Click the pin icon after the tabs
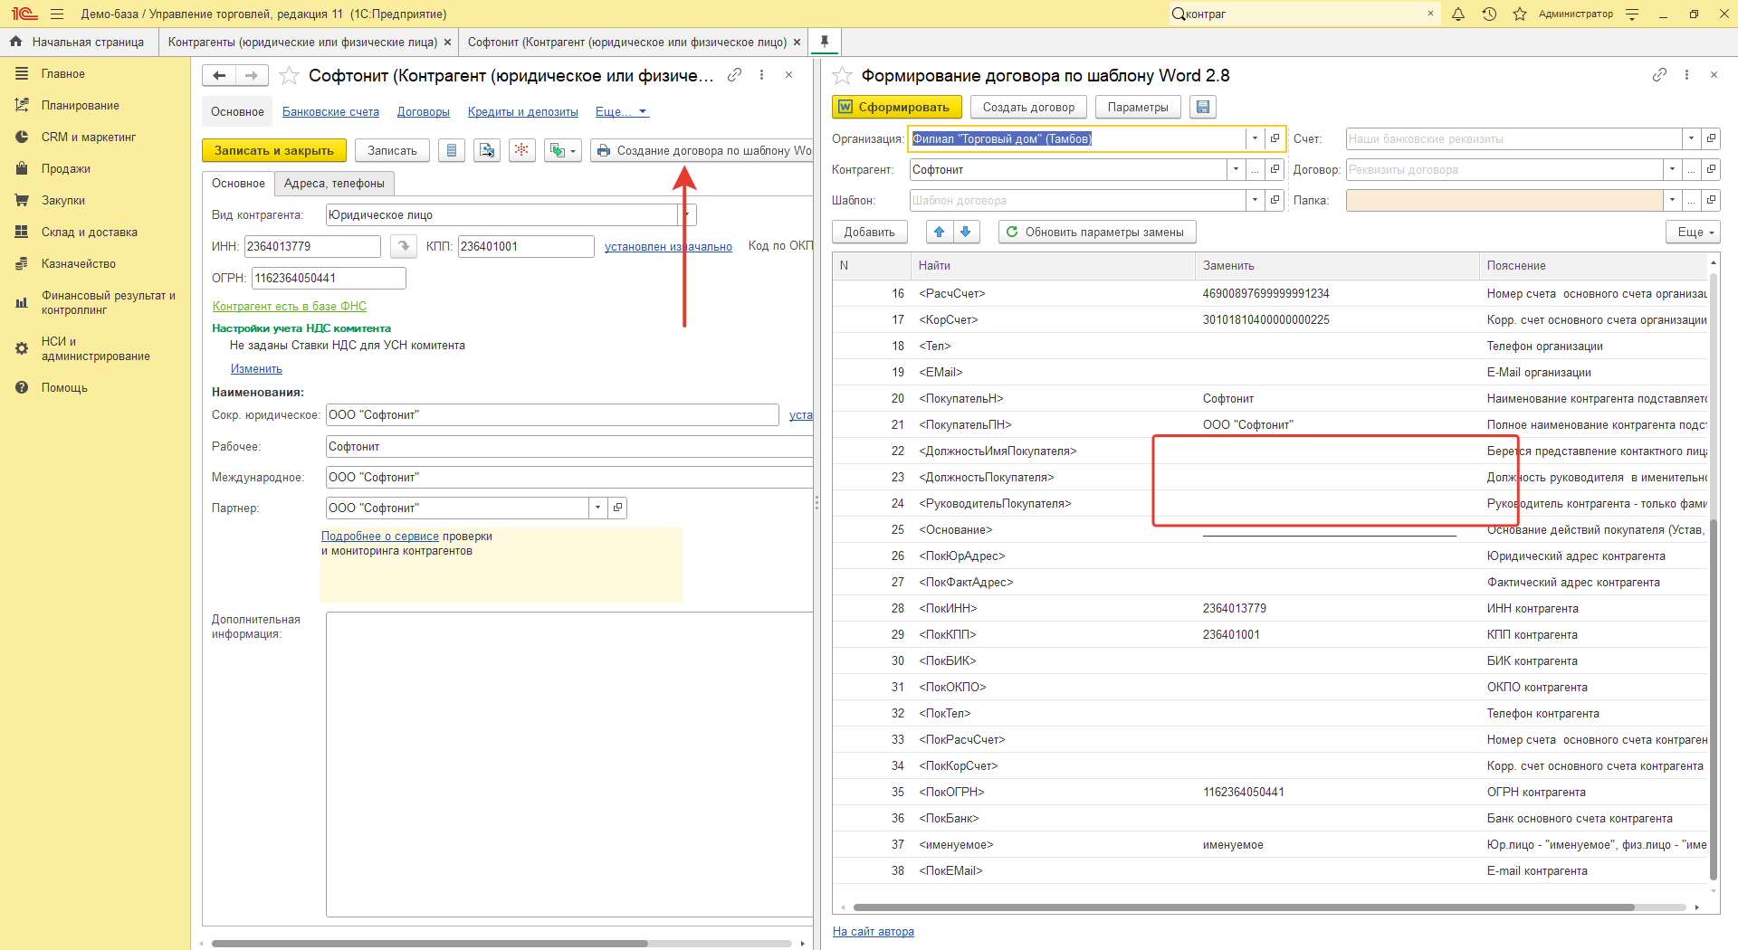This screenshot has width=1738, height=950. 824,42
